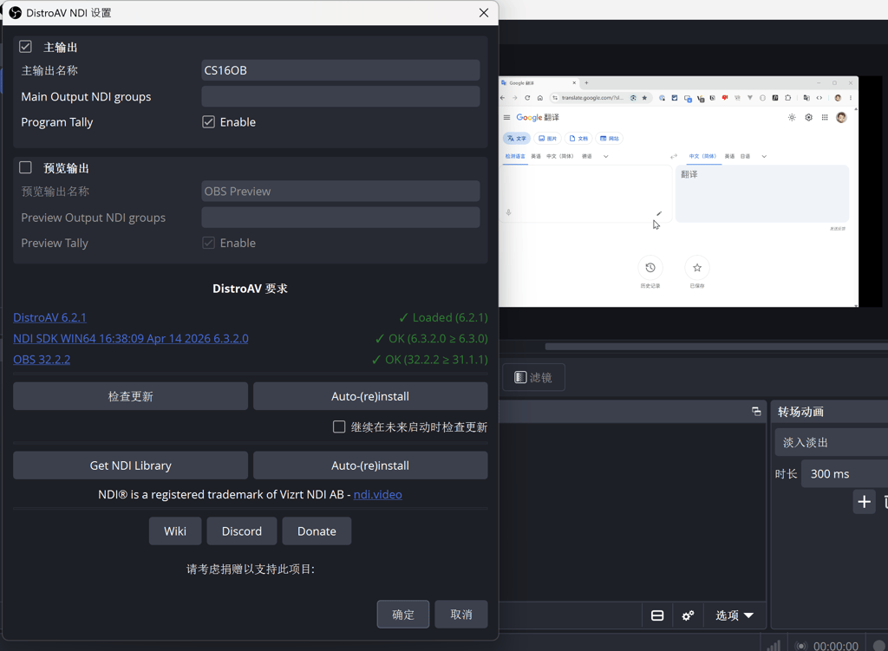
Task: Click brightness theme icon in previewed Translate page
Action: pyautogui.click(x=792, y=117)
